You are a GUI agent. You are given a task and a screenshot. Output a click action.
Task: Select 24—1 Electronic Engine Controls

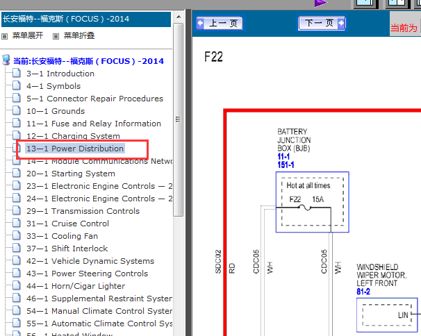pos(99,199)
